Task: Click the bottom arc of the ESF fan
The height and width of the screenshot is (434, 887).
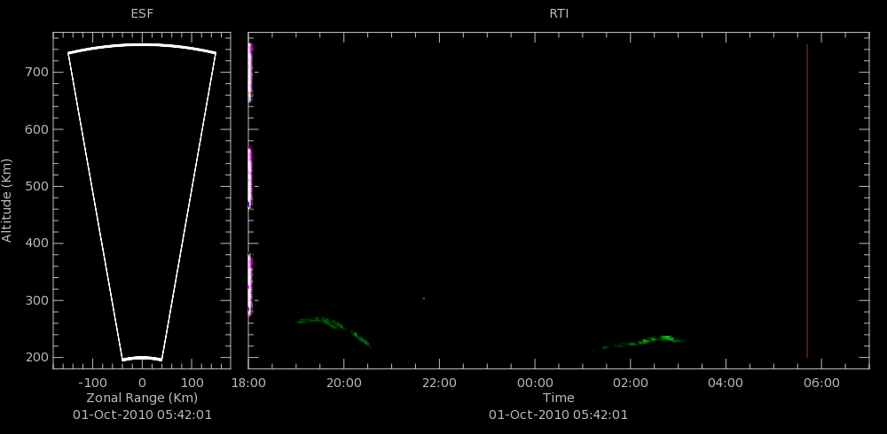Action: click(x=142, y=358)
